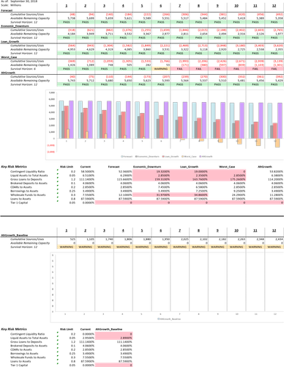Select Loans to Assets in the upper metrics
This screenshot has height=367, width=284.
(20, 199)
